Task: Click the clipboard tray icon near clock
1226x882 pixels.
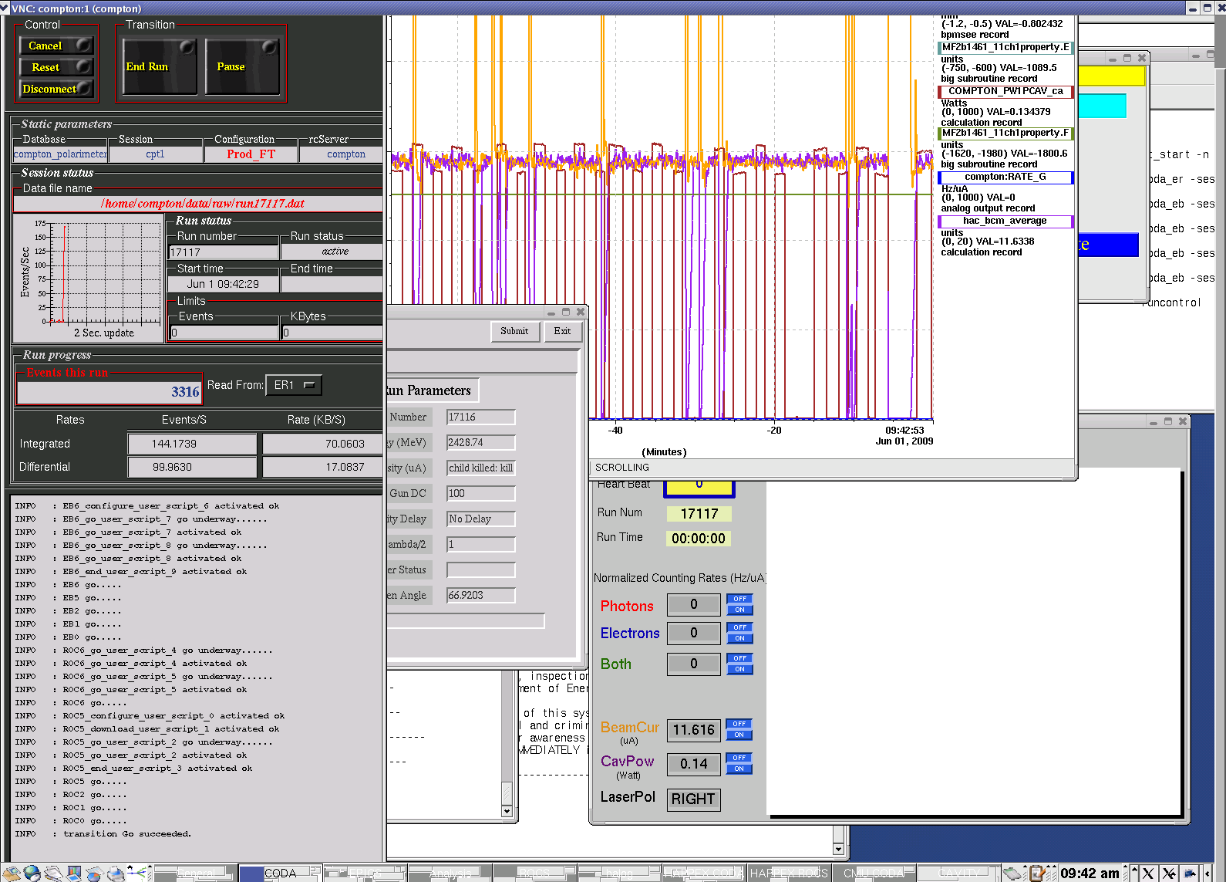Action: [x=1038, y=874]
